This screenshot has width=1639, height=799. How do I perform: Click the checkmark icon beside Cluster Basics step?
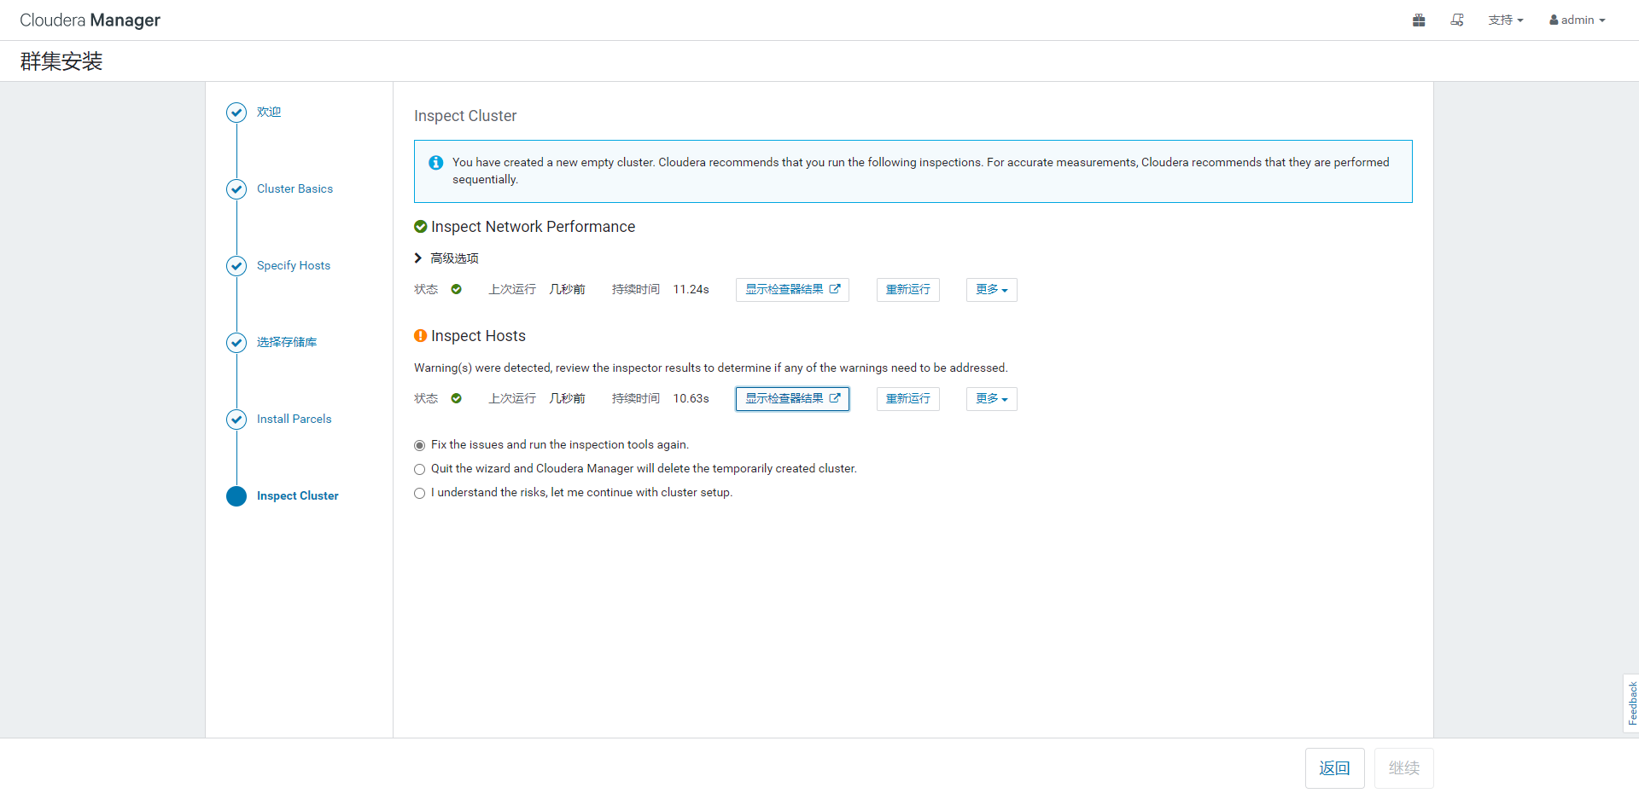pyautogui.click(x=236, y=189)
